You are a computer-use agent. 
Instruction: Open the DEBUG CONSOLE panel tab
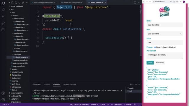tap(70, 85)
